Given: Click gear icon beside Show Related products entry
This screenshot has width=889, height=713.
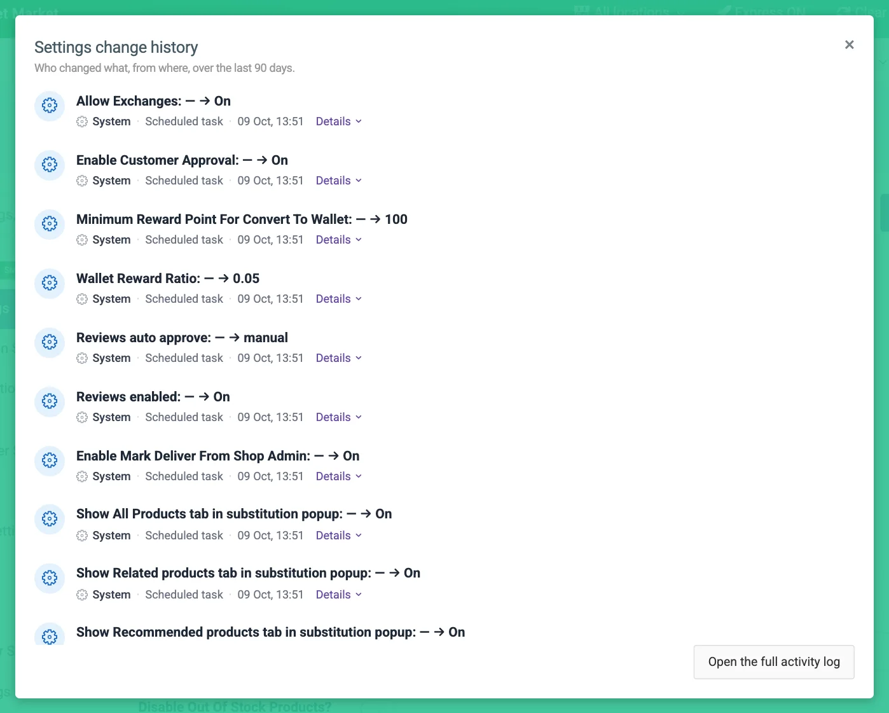Looking at the screenshot, I should (x=50, y=578).
